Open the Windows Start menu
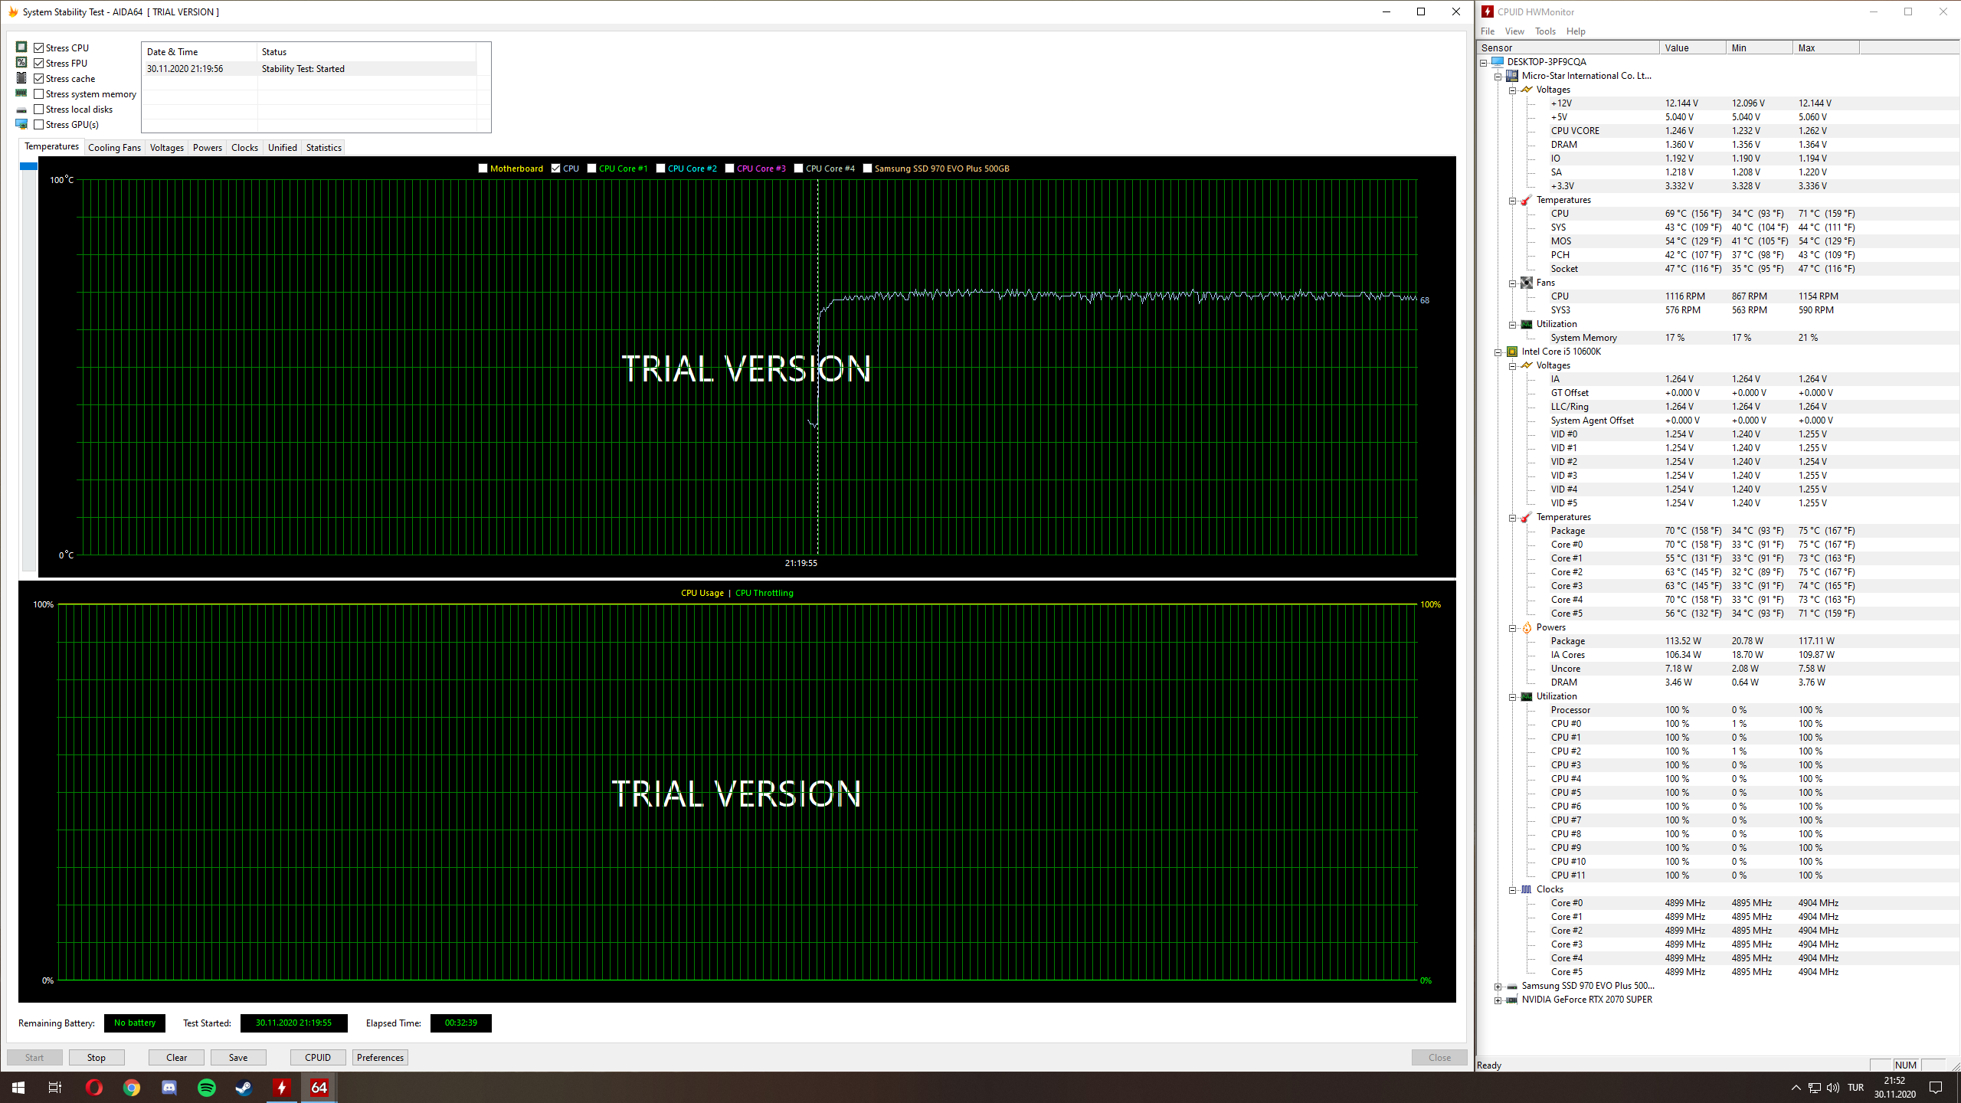 tap(18, 1088)
